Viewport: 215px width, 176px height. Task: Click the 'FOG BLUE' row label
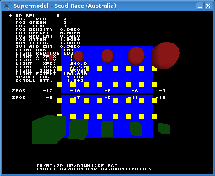pyautogui.click(x=31, y=26)
